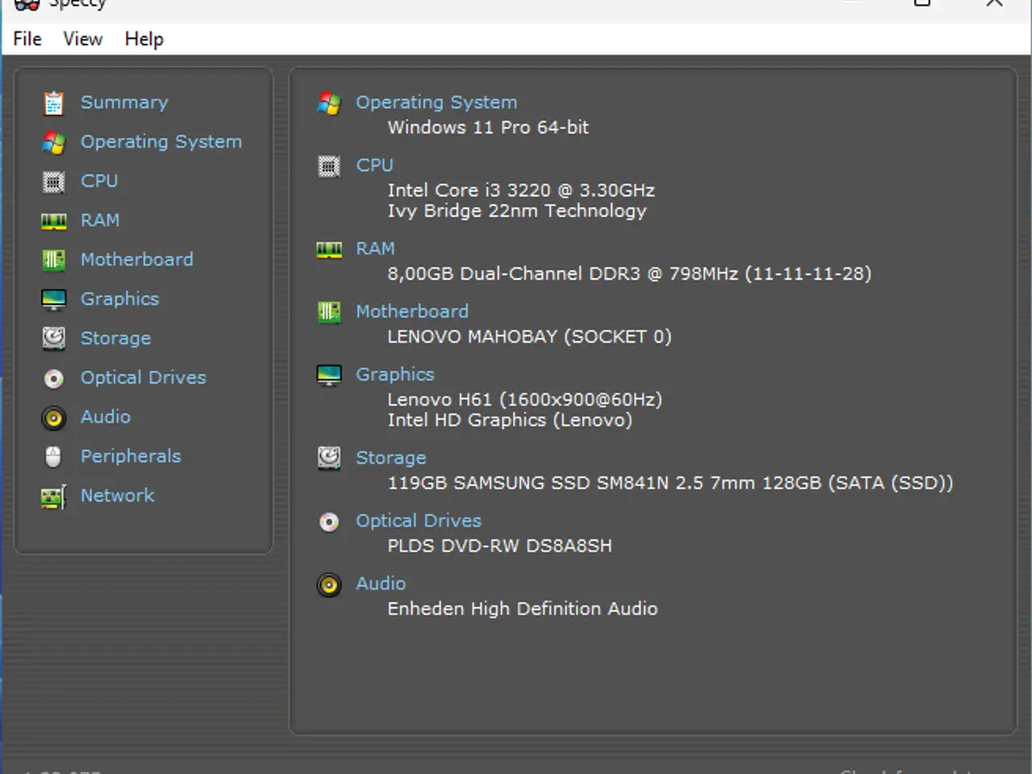Click the PLDS DVD-RW DS8A8SH text
The image size is (1032, 774).
500,546
